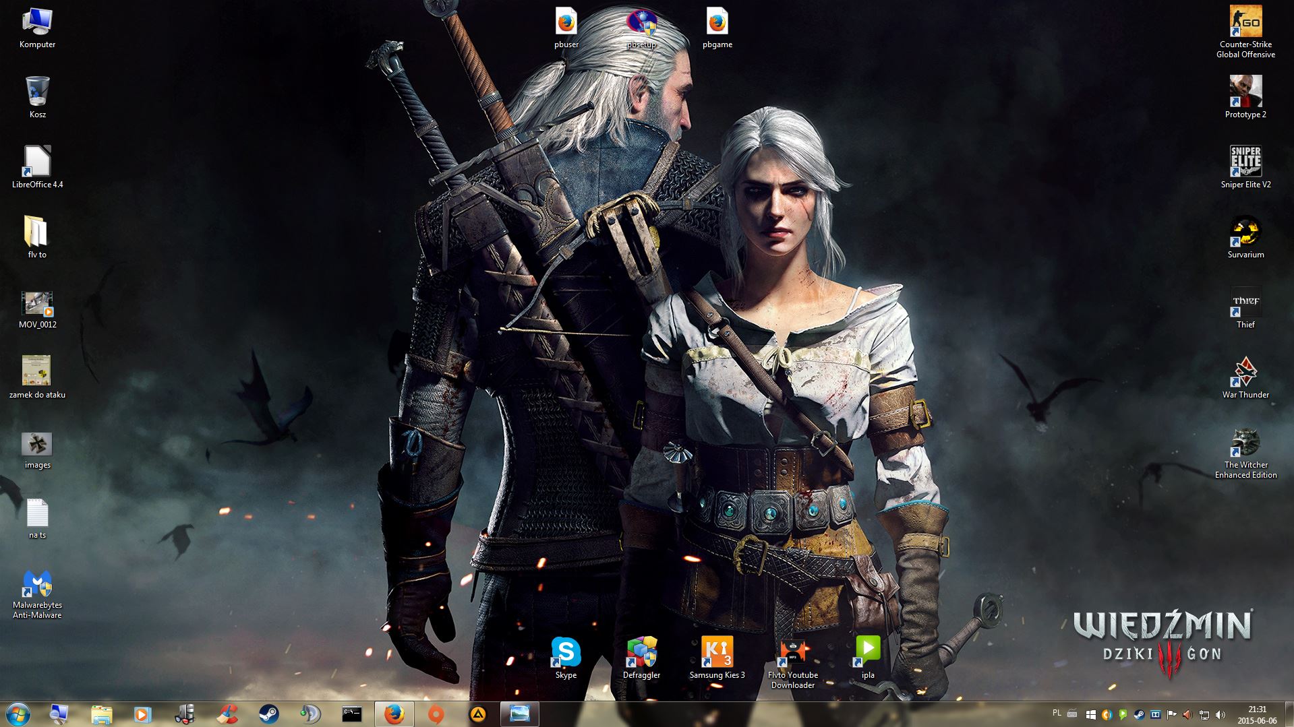Open the Action Center flag icon

click(1171, 714)
